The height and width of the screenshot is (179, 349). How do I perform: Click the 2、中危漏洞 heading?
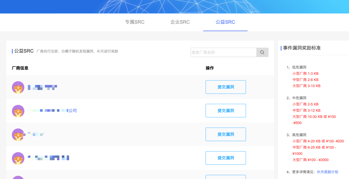[296, 98]
